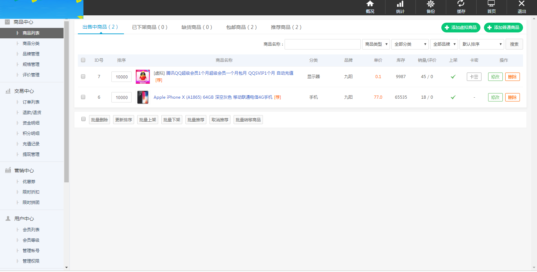Expand the 全部品牌 brand dropdown
The height and width of the screenshot is (272, 537).
pos(444,44)
